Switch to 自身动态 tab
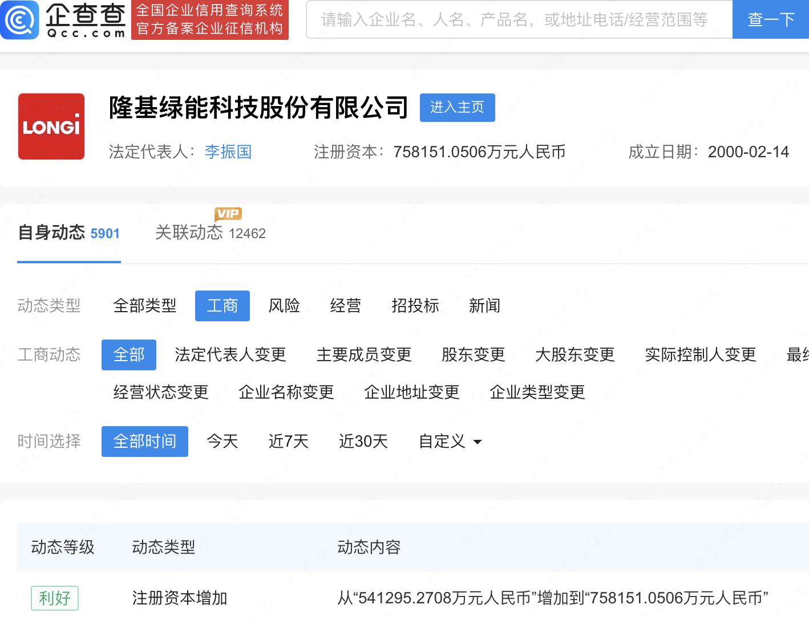This screenshot has width=809, height=621. (69, 232)
